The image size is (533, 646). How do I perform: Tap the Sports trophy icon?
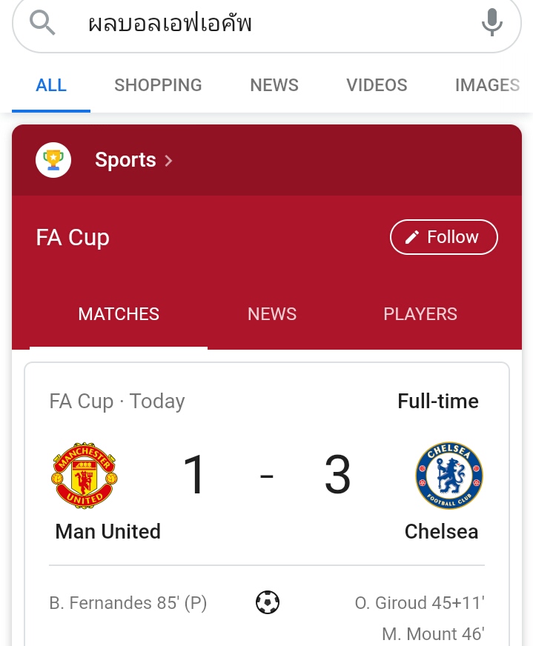[53, 160]
